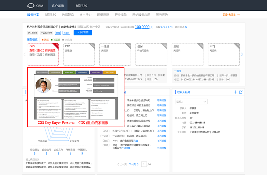Open 查看（次要）商家画像 in the CGS card

(x=42, y=55)
